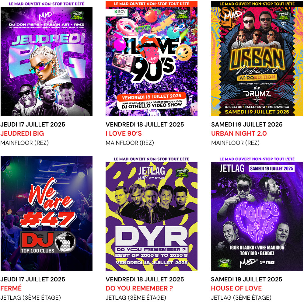Click the DO YOU REMEMBER ? title link
304x303 pixels.
click(139, 288)
